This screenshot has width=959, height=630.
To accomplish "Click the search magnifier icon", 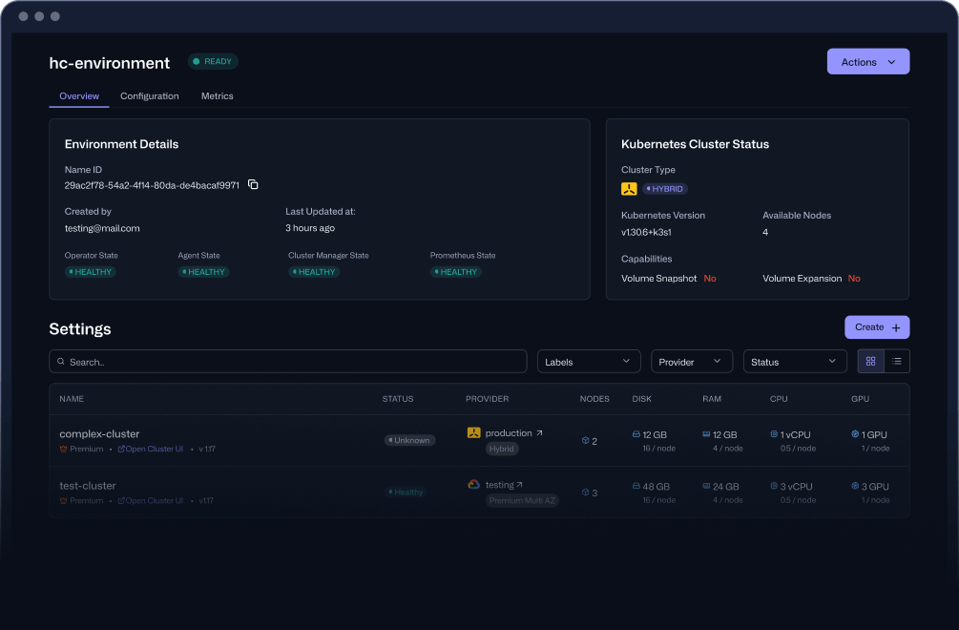I will coord(61,362).
